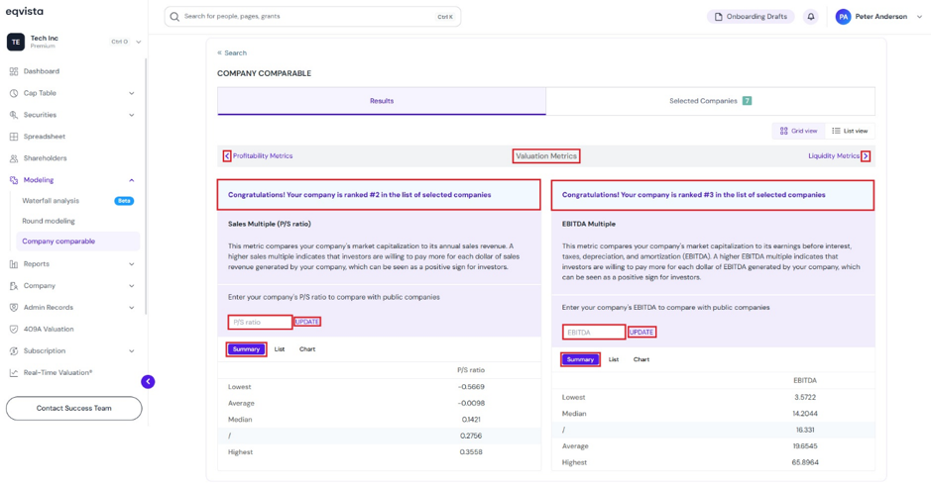
Task: Select Chart tab under P/S ratio
Action: tap(307, 349)
